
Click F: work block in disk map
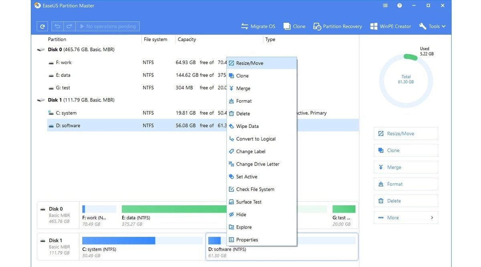click(x=99, y=216)
